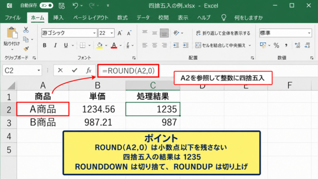Open the fill color dropdown arrow

click(106, 45)
